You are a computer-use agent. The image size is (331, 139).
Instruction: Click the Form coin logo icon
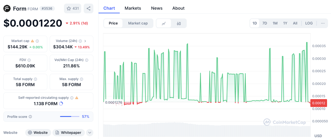(x=7, y=9)
